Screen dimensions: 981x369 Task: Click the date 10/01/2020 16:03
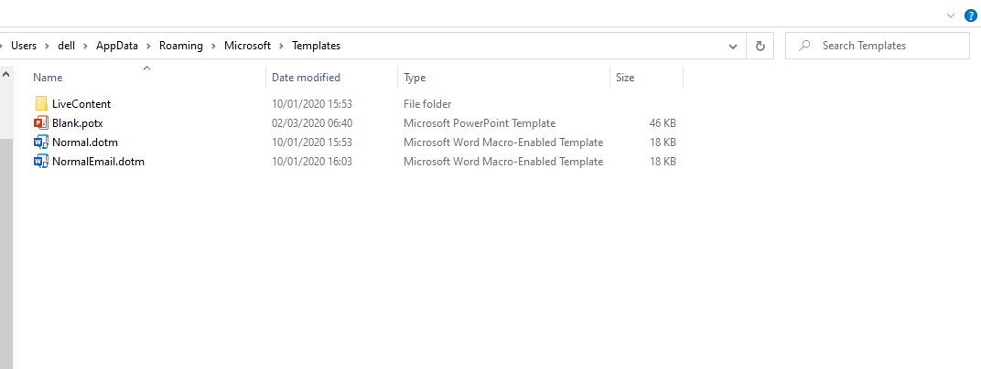pos(311,162)
